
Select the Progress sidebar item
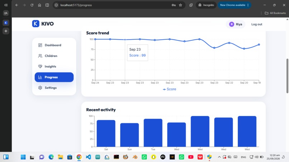(54, 77)
